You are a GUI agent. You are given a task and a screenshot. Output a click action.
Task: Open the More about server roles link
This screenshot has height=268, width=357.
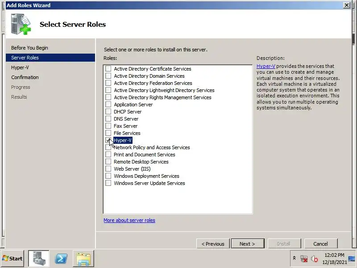click(129, 220)
